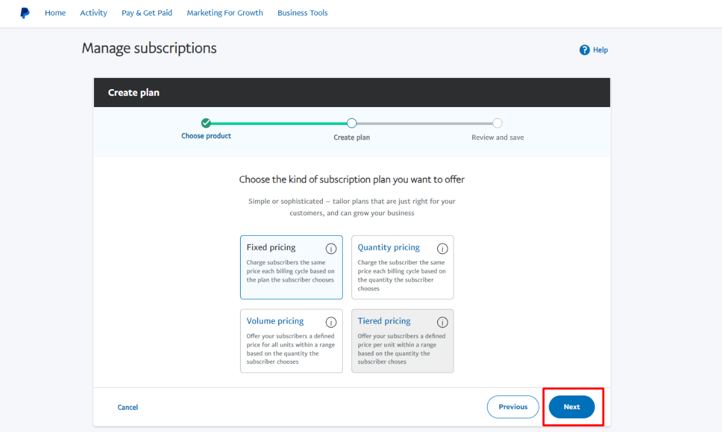This screenshot has width=722, height=432.
Task: Click the Next button
Action: coord(572,407)
